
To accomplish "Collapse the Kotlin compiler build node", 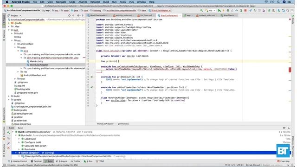I will [16, 153].
